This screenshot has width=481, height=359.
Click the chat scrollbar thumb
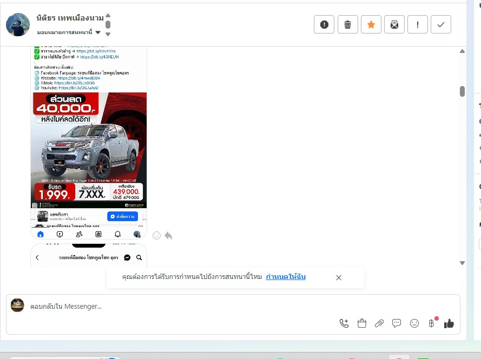(462, 91)
